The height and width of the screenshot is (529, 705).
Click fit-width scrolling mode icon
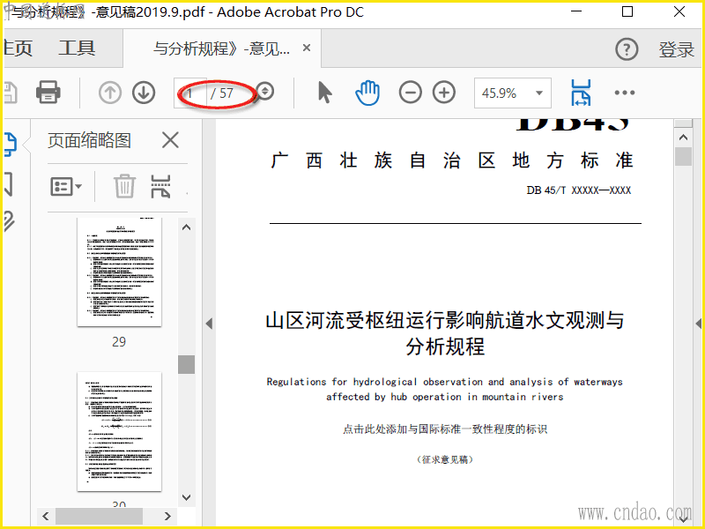(x=581, y=93)
